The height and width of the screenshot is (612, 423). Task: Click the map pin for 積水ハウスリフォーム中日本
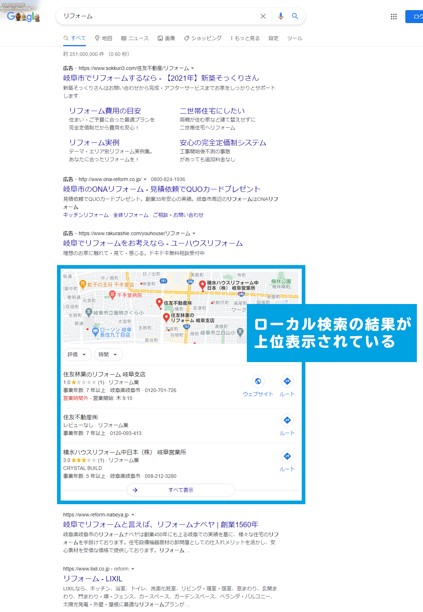[x=202, y=285]
